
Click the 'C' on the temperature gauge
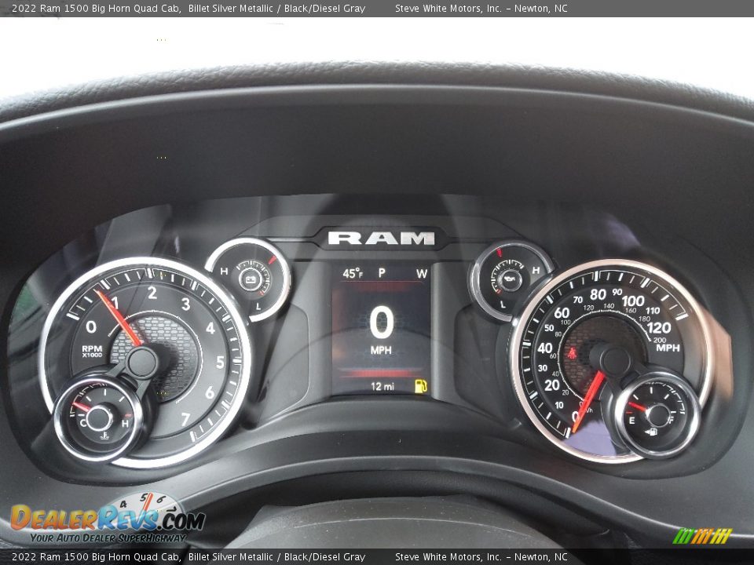click(x=82, y=423)
